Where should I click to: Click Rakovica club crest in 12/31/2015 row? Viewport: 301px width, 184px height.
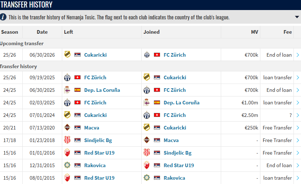67,165
